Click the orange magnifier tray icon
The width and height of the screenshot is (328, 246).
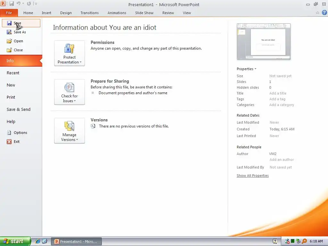pyautogui.click(x=304, y=241)
